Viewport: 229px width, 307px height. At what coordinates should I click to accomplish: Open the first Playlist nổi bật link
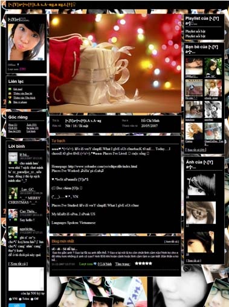[195, 31]
